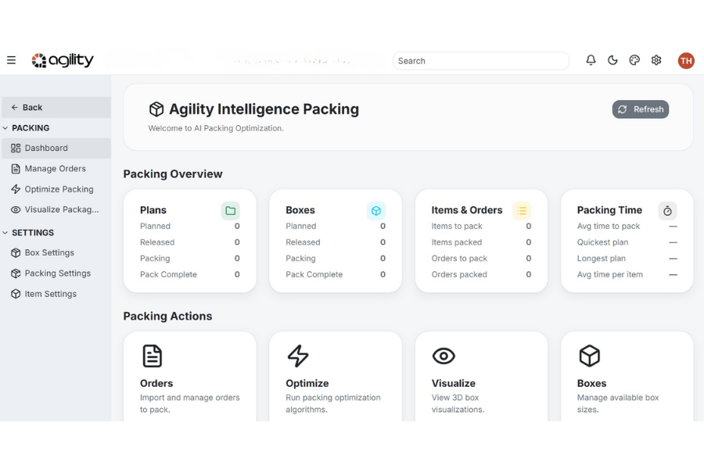Open Optimize Packing in sidebar

tap(56, 189)
